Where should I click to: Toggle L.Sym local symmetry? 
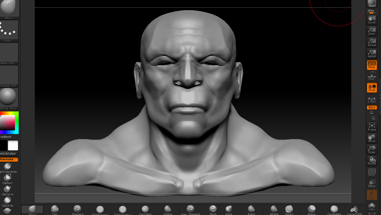(372, 100)
